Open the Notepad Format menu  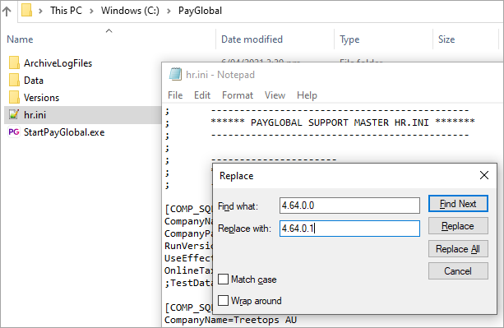point(238,95)
